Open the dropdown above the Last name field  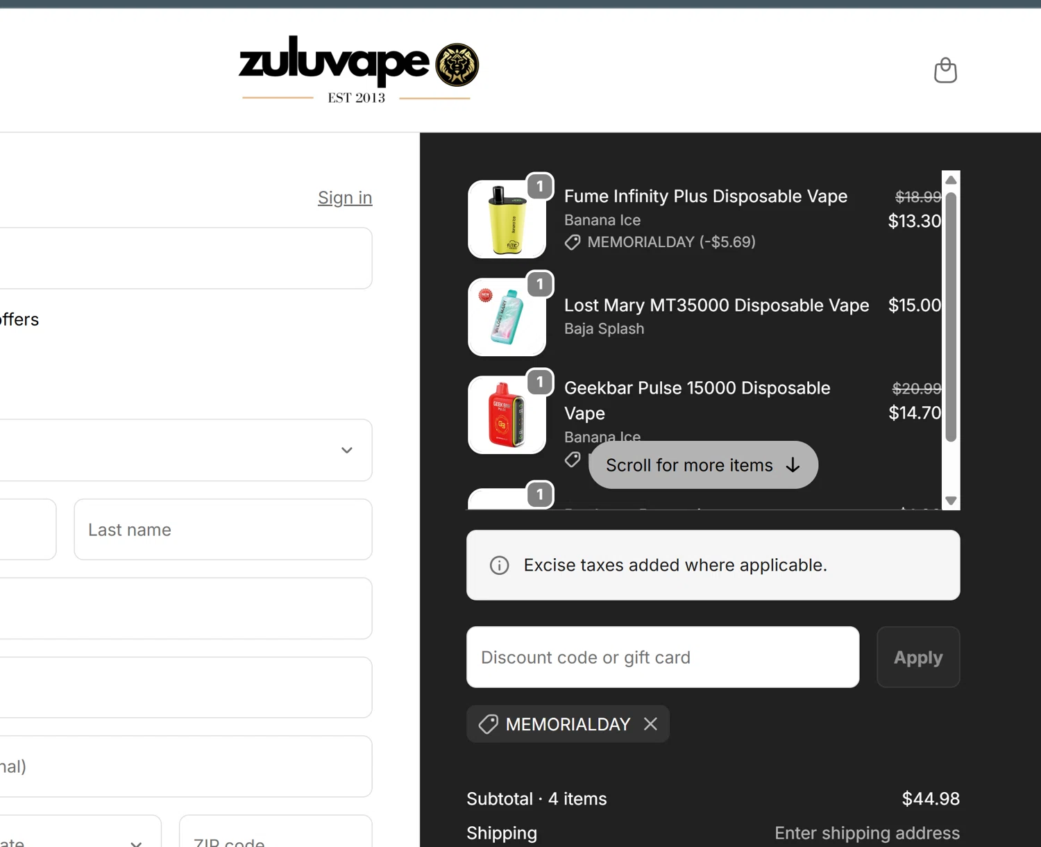click(186, 450)
